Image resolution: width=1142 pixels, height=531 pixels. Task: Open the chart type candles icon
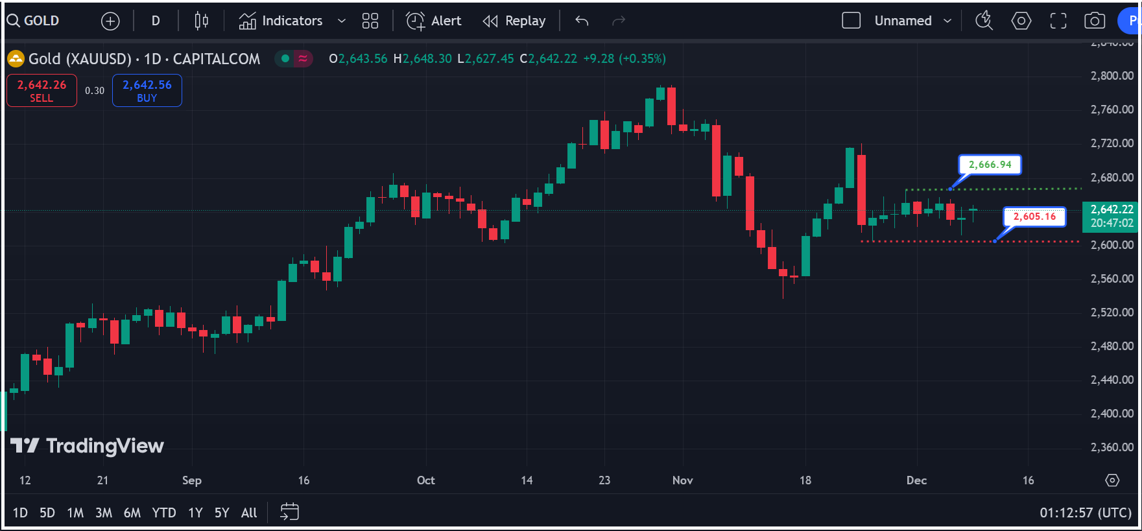(x=201, y=21)
